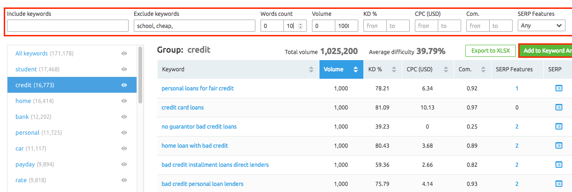Open SERP view for no guarantor bad credit loans
This screenshot has height=192, width=572.
[x=558, y=126]
